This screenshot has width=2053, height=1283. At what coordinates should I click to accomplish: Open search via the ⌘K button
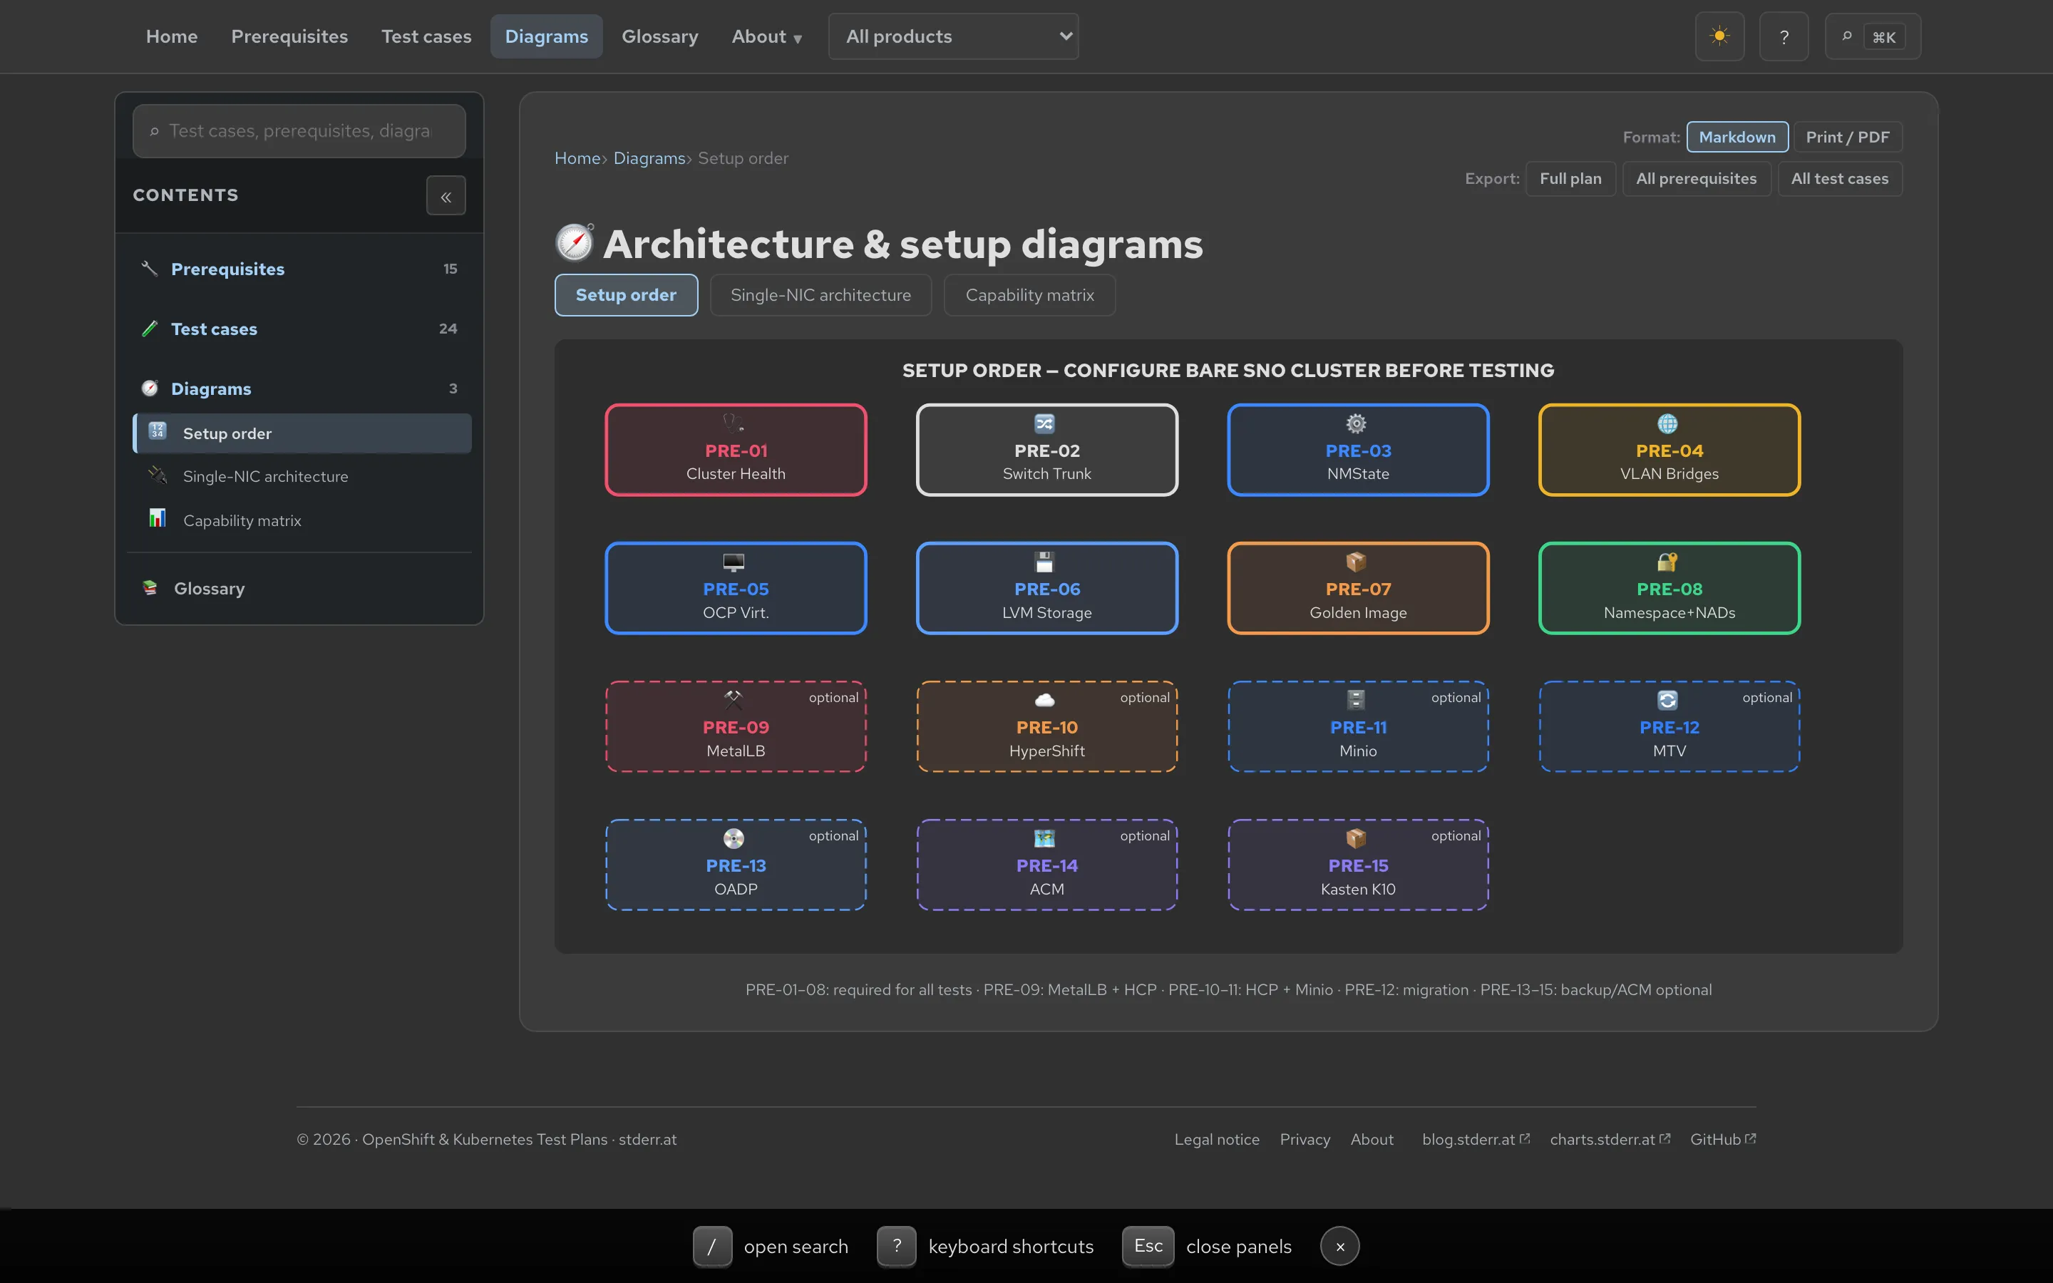(1873, 36)
